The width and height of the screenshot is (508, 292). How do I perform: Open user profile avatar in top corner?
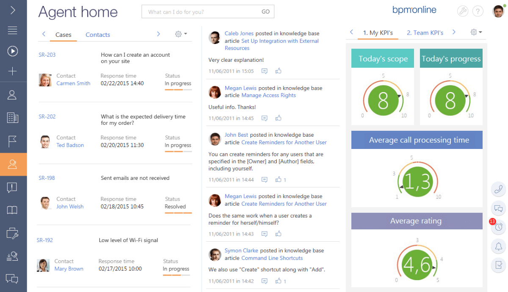point(498,11)
